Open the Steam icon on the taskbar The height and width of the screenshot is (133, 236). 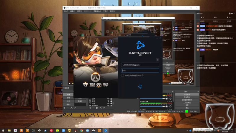coord(45,130)
